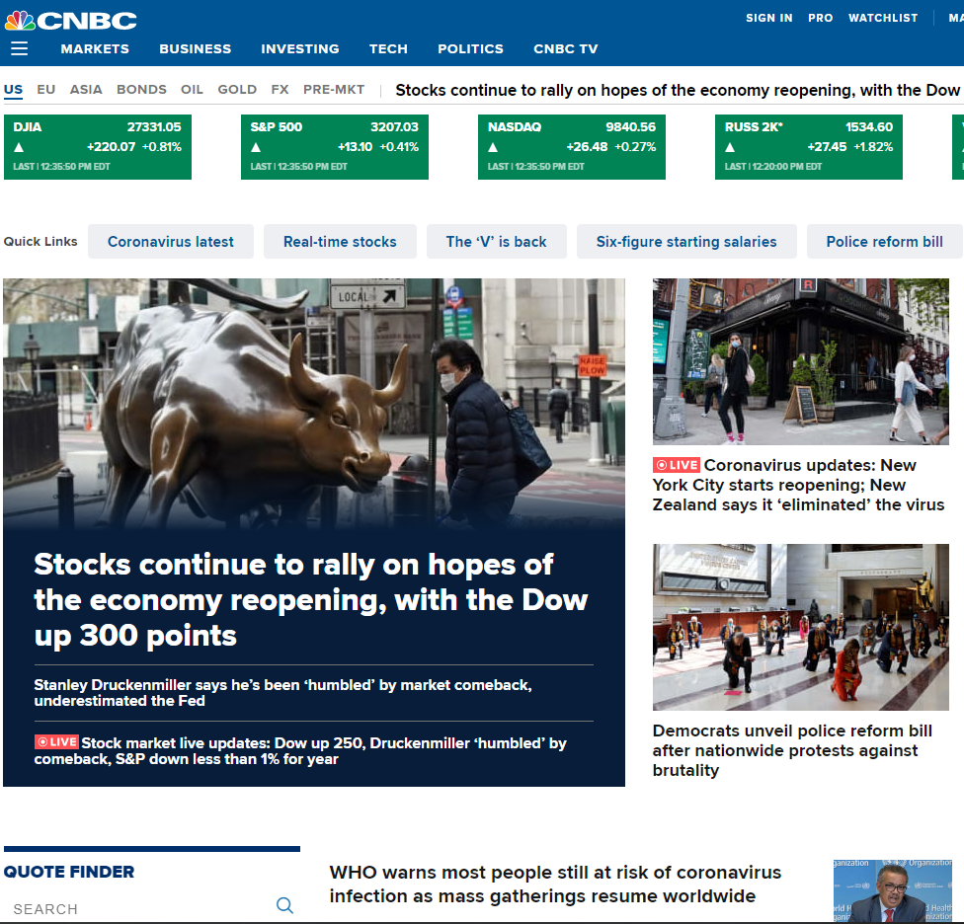Open the hamburger navigation menu

tap(20, 49)
